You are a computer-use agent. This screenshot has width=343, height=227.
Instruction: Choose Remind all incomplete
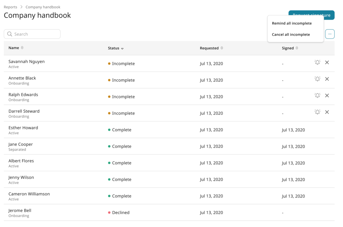292,23
